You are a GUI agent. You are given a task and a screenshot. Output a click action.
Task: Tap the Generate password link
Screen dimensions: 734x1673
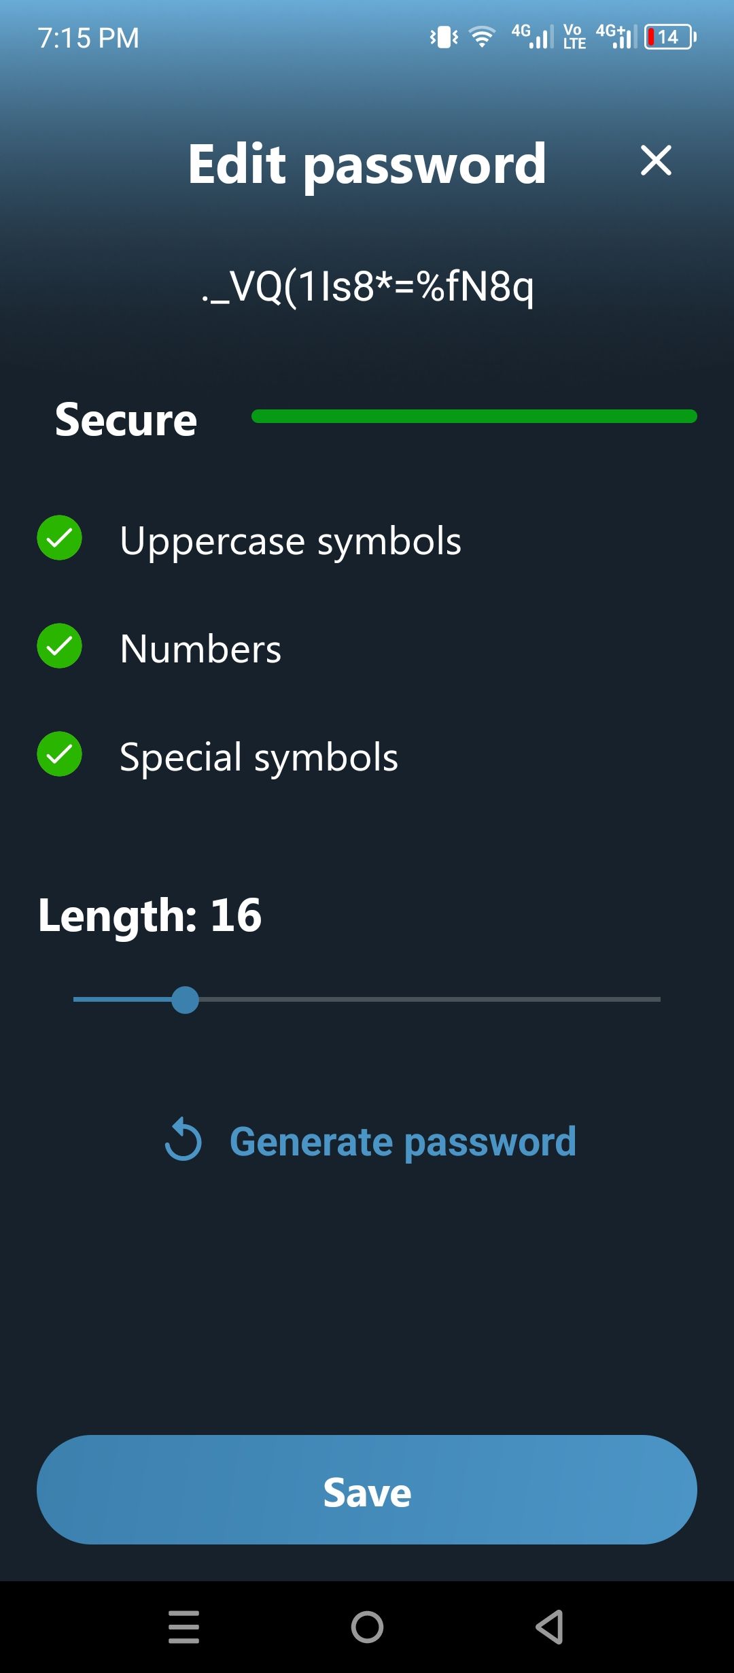click(402, 1141)
